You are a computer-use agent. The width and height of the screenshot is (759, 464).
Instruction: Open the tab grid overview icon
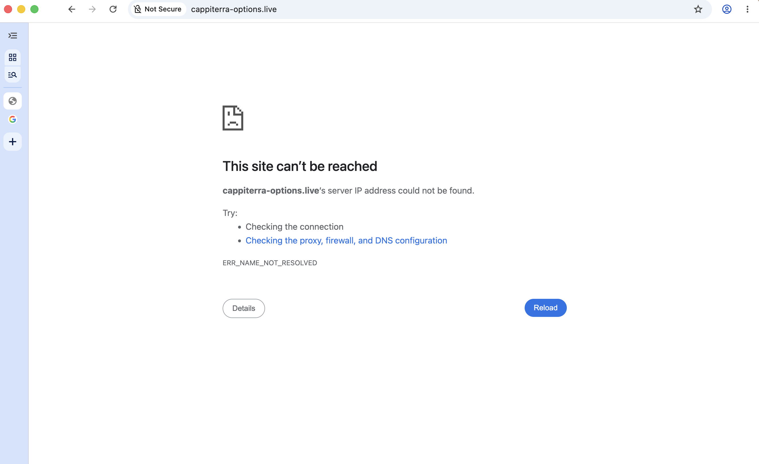13,57
